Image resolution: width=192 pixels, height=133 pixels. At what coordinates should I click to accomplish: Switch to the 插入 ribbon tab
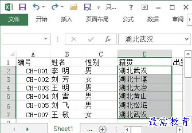[67, 19]
